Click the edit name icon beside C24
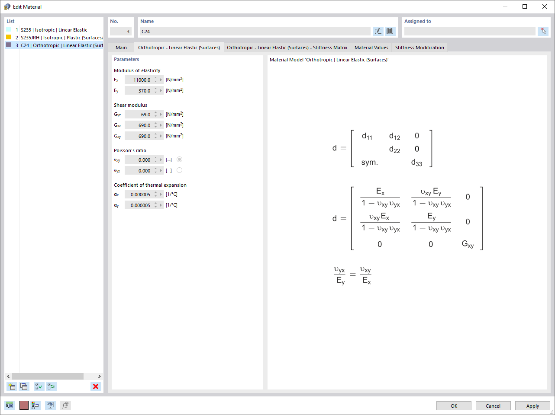Viewport: 555px width, 415px height. (x=378, y=31)
